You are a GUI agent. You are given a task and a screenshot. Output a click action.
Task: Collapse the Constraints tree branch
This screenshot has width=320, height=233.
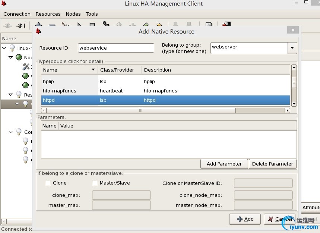[x=10, y=132]
